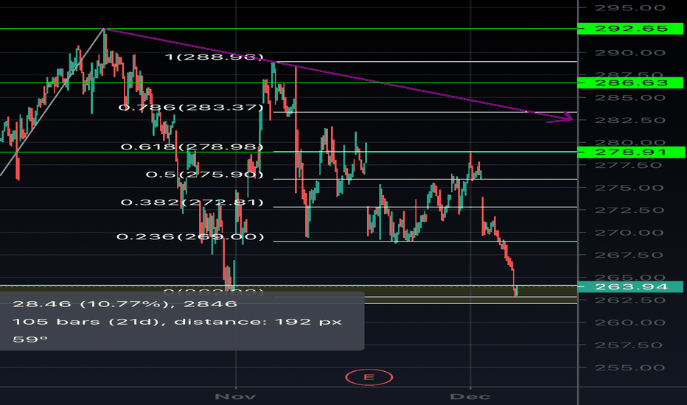The height and width of the screenshot is (405, 687).
Task: Click the 275.00 price axis tick
Action: [x=630, y=188]
